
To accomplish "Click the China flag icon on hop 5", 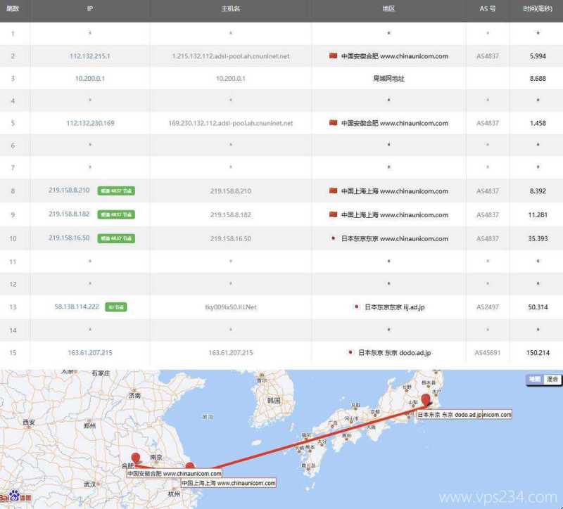I will [333, 122].
